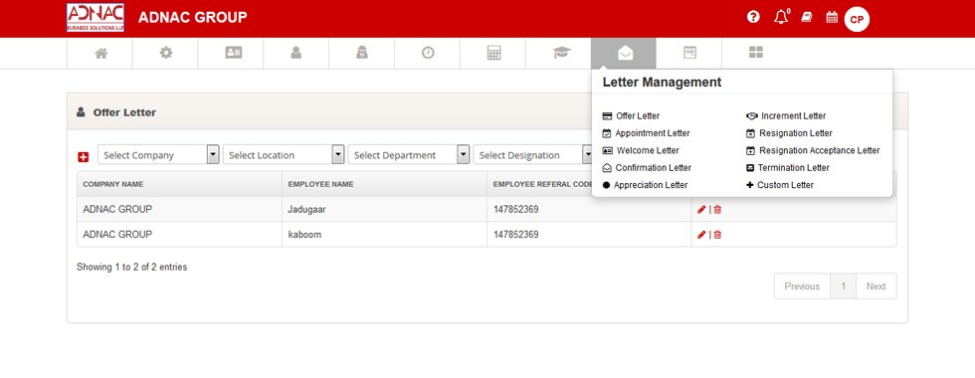975x378 pixels.
Task: Expand the Select Department dropdown
Action: point(409,155)
